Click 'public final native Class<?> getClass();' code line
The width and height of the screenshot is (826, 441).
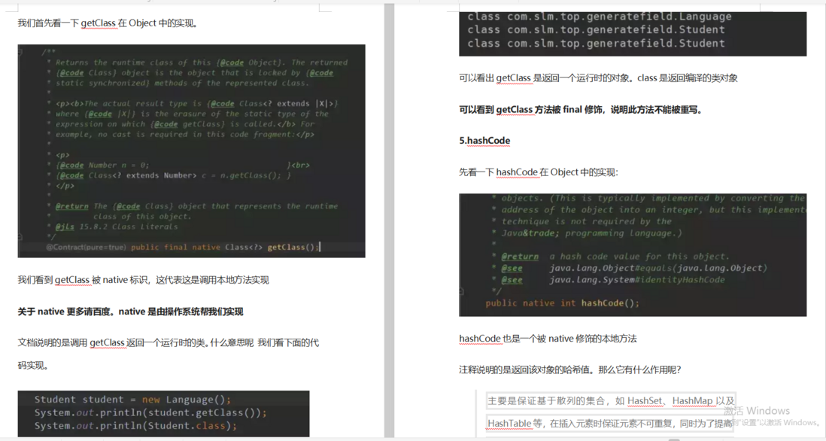point(224,247)
